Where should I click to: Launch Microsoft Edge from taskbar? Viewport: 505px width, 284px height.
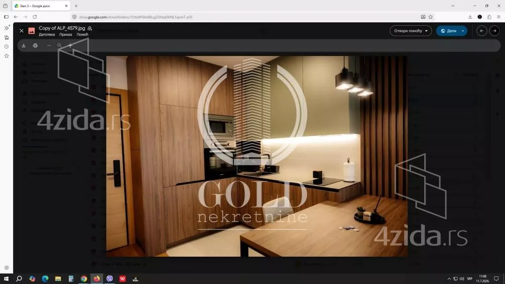click(x=45, y=278)
